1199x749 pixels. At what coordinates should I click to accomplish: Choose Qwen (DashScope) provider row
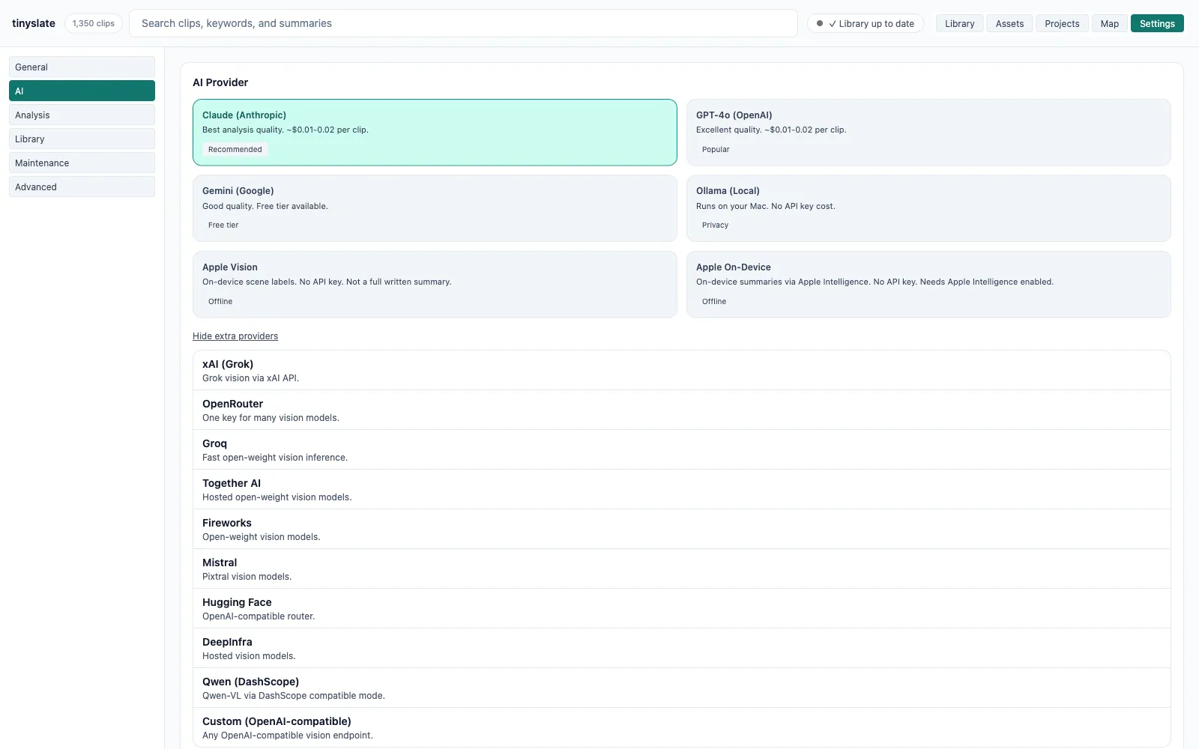point(682,688)
